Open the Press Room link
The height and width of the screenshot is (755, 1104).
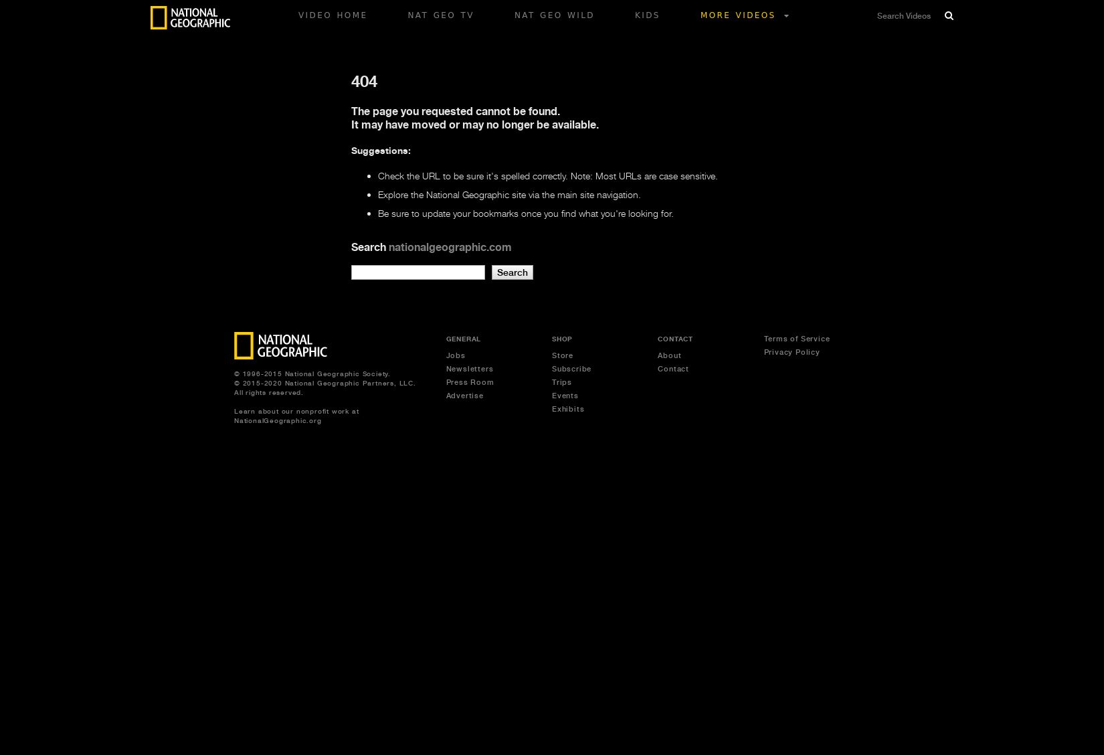click(470, 382)
